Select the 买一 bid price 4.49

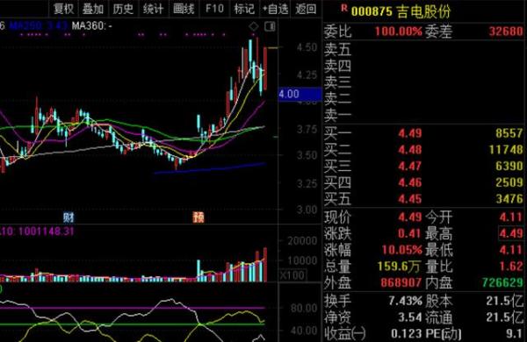click(409, 133)
